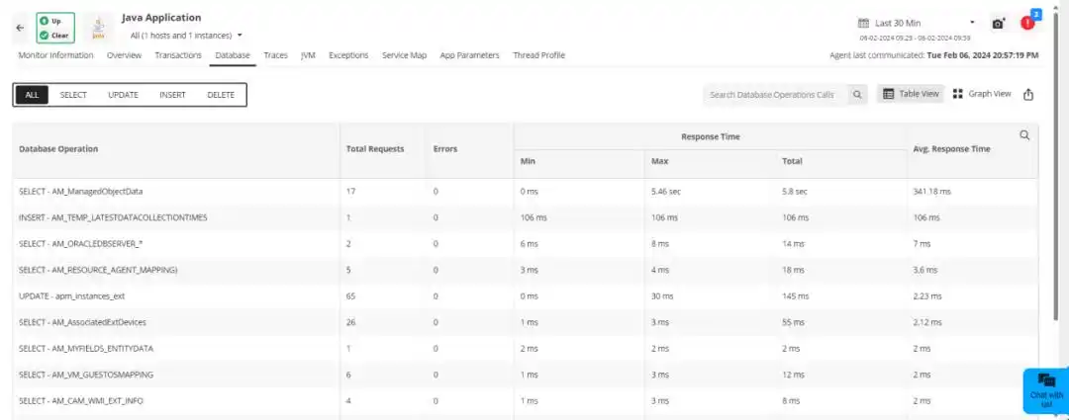Click INSERT - AM_TEMP_LATESTDATACOLLECTIONTIMES row
Viewport: 1069px width, 420px height.
click(525, 217)
